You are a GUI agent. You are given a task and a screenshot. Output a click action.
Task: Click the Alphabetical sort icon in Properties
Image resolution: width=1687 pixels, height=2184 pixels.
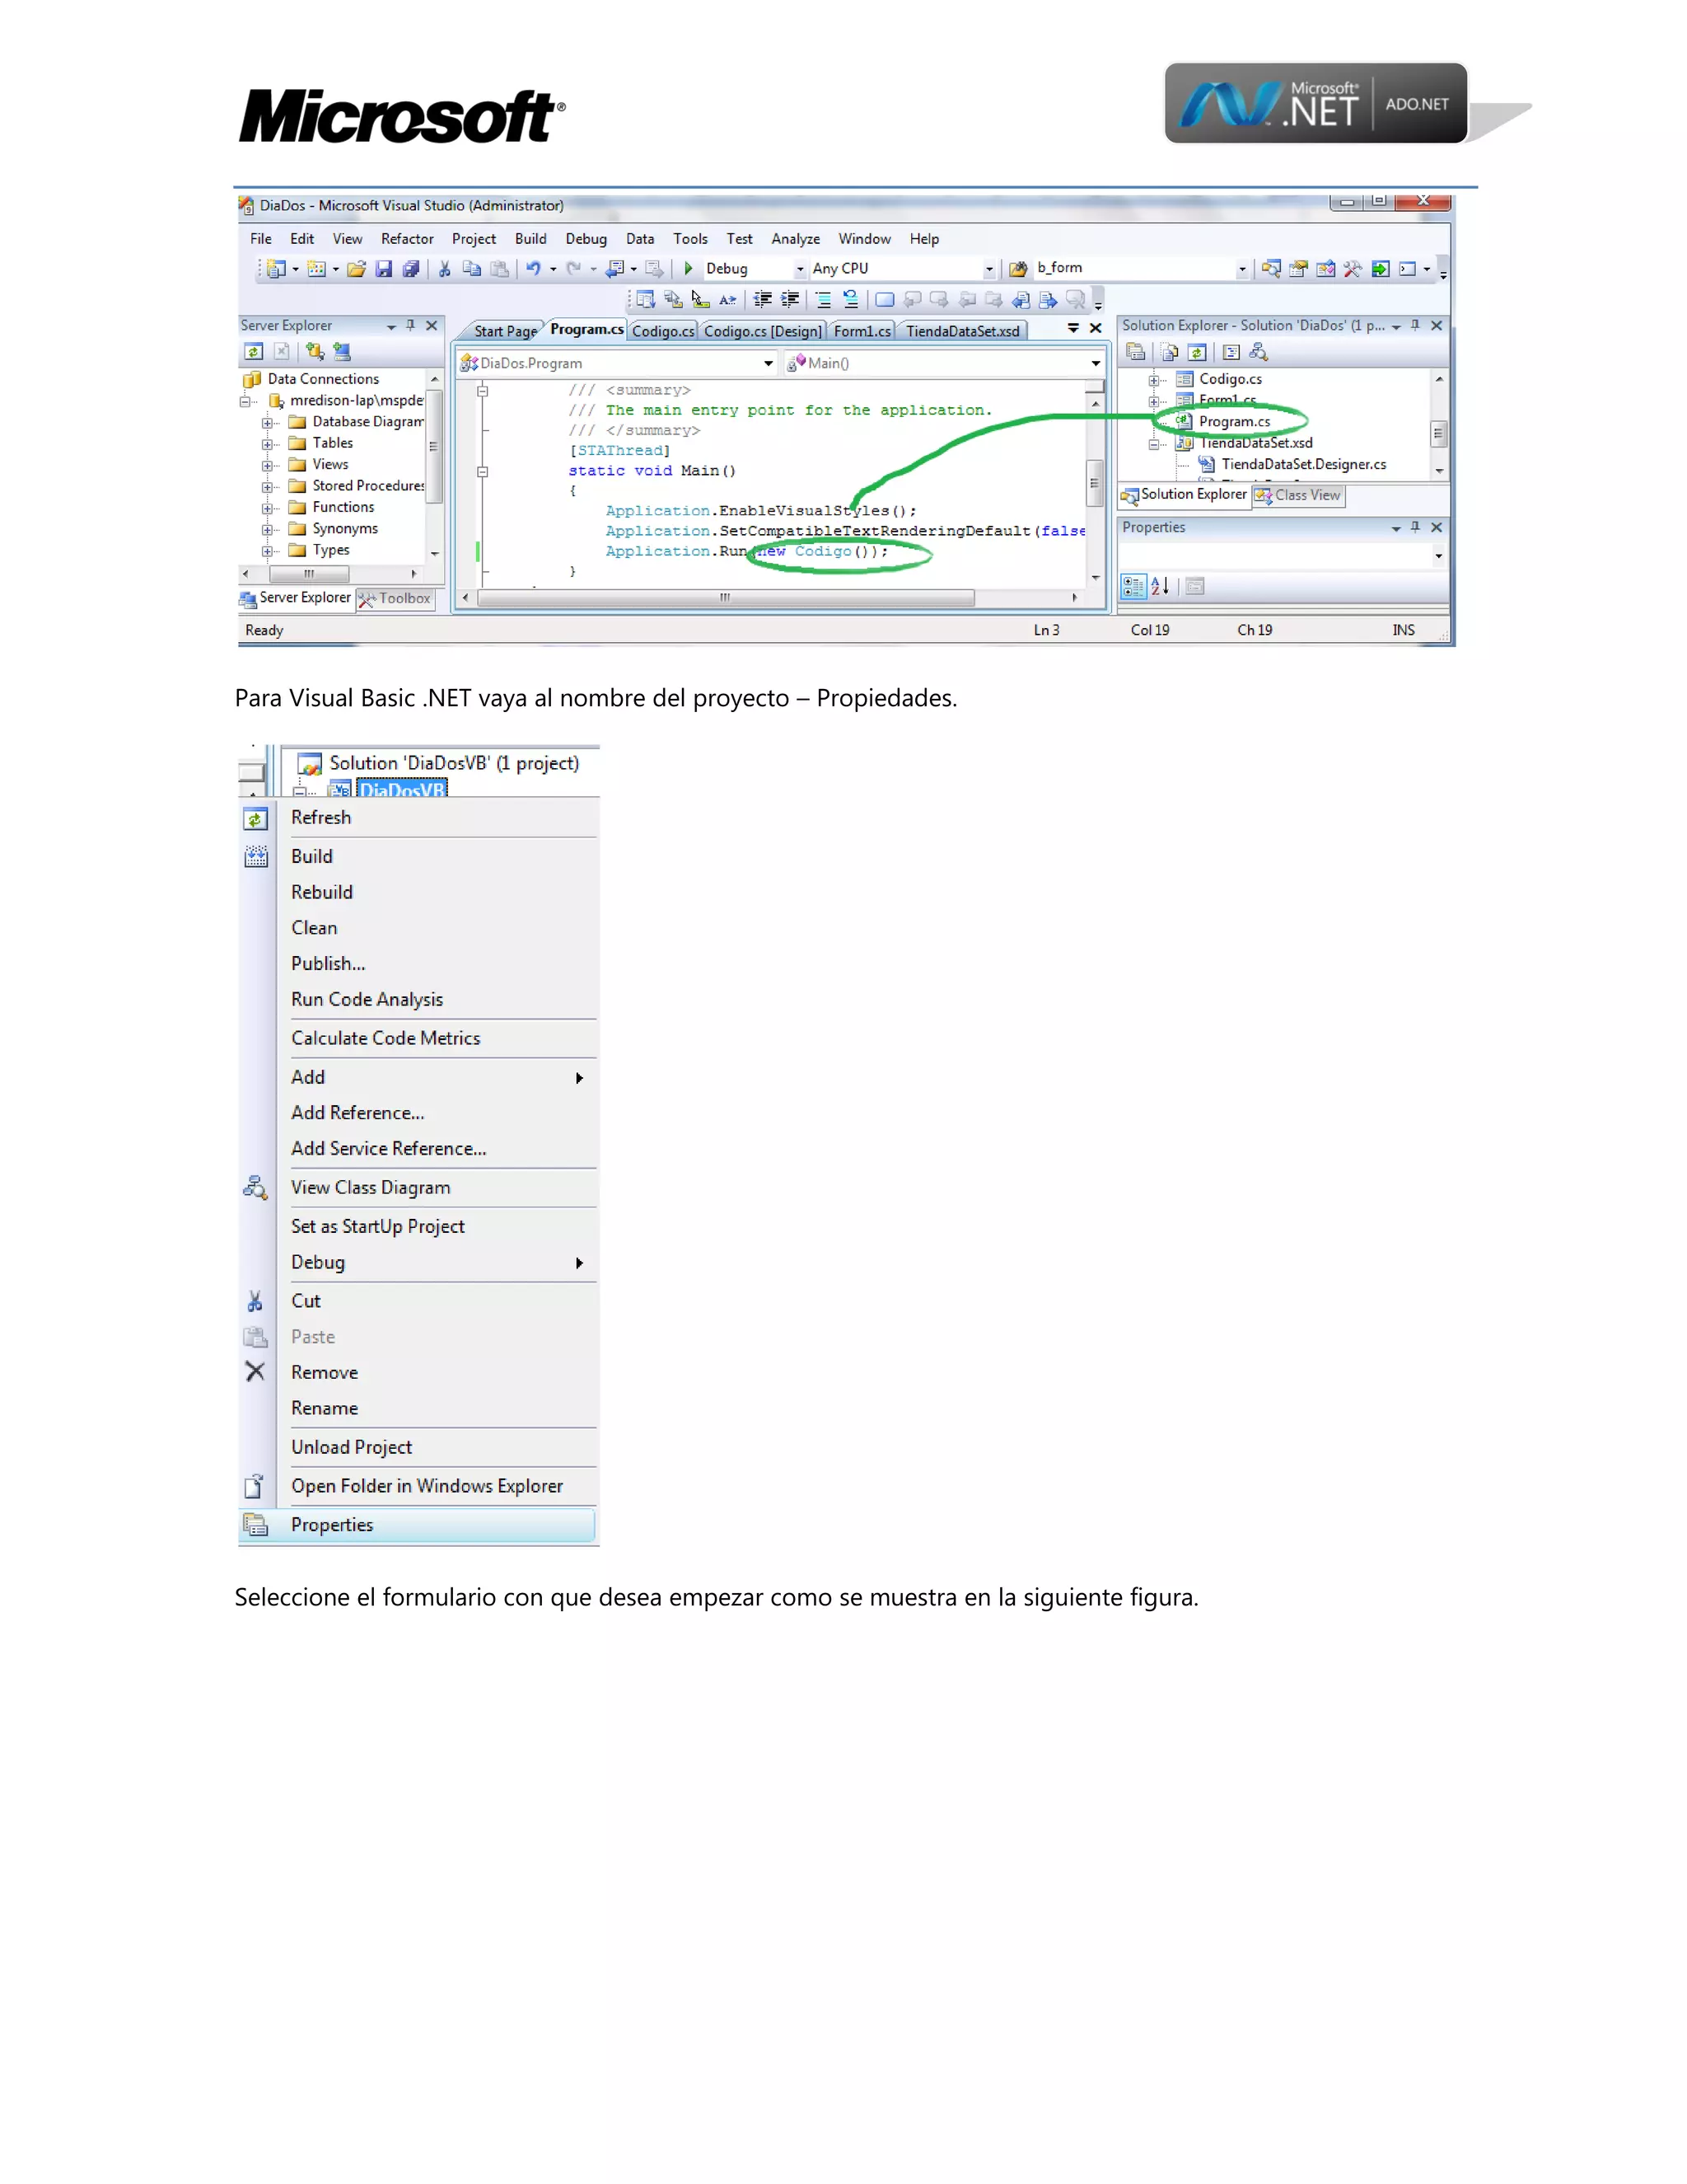pos(1161,587)
